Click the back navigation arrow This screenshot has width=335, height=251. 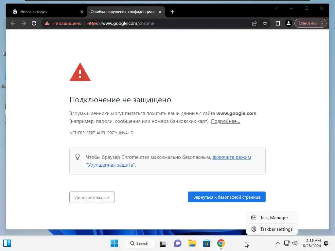click(x=13, y=23)
